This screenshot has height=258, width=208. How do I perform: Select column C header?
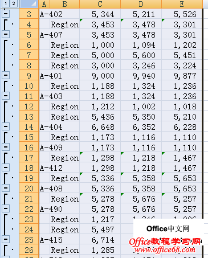tap(100, 4)
